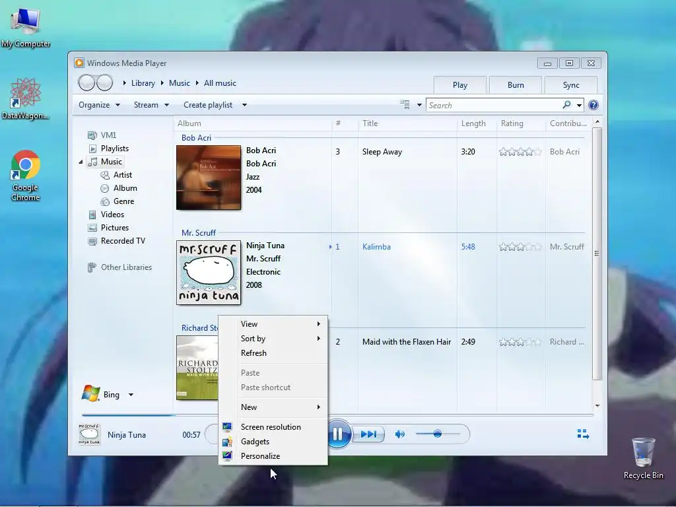The height and width of the screenshot is (507, 676).
Task: Open the New submenu
Action: pos(273,407)
